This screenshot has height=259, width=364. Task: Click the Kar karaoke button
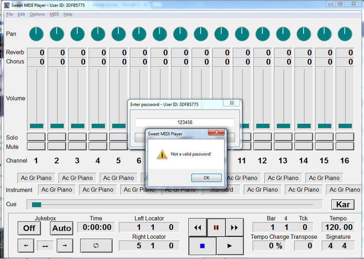click(x=343, y=204)
